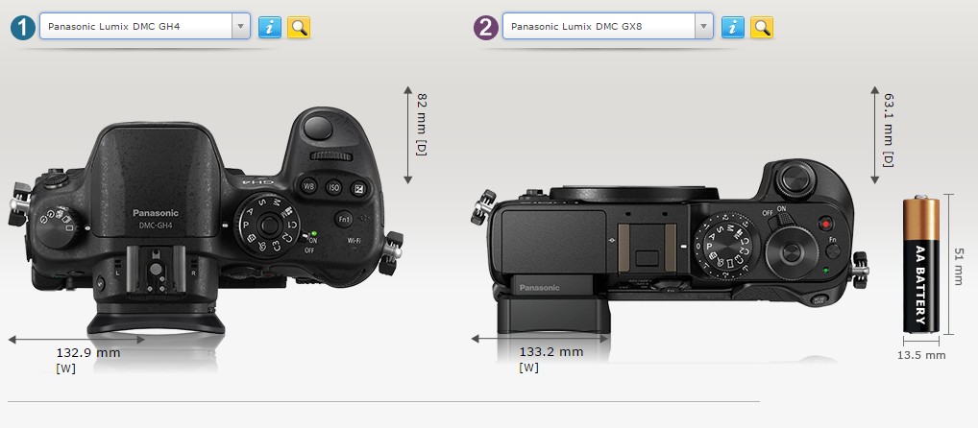Click the 13.5 mm battery width label
The height and width of the screenshot is (428, 978).
921,355
